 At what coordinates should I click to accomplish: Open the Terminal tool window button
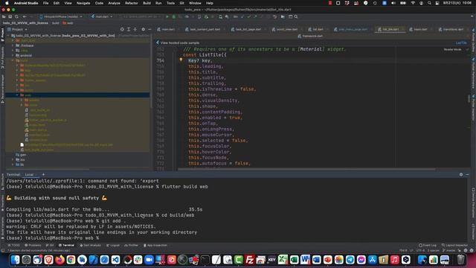(66, 245)
